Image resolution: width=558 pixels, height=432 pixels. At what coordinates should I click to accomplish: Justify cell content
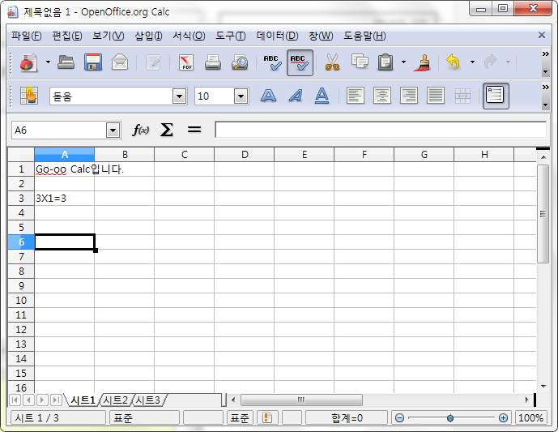pos(436,96)
